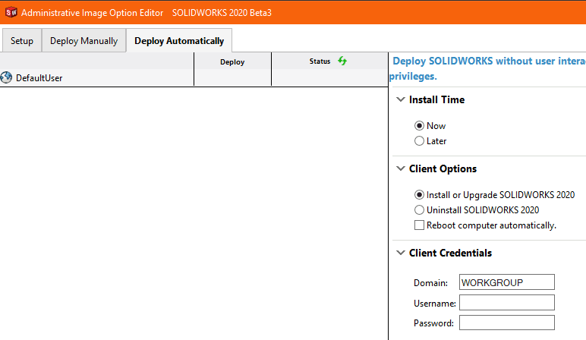Viewport: 586px width, 340px height.
Task: Click the Domain field containing WORKGROUP
Action: pos(507,282)
